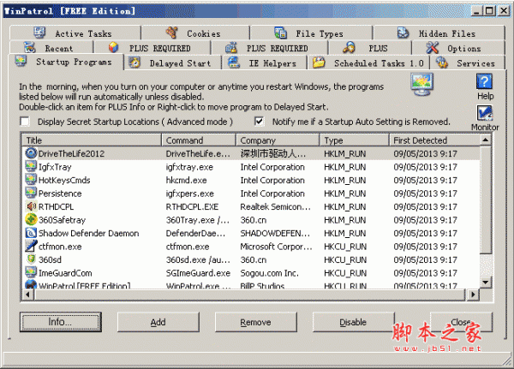Image resolution: width=514 pixels, height=369 pixels.
Task: Select the DriveTheLife2012 row icon
Action: point(31,153)
